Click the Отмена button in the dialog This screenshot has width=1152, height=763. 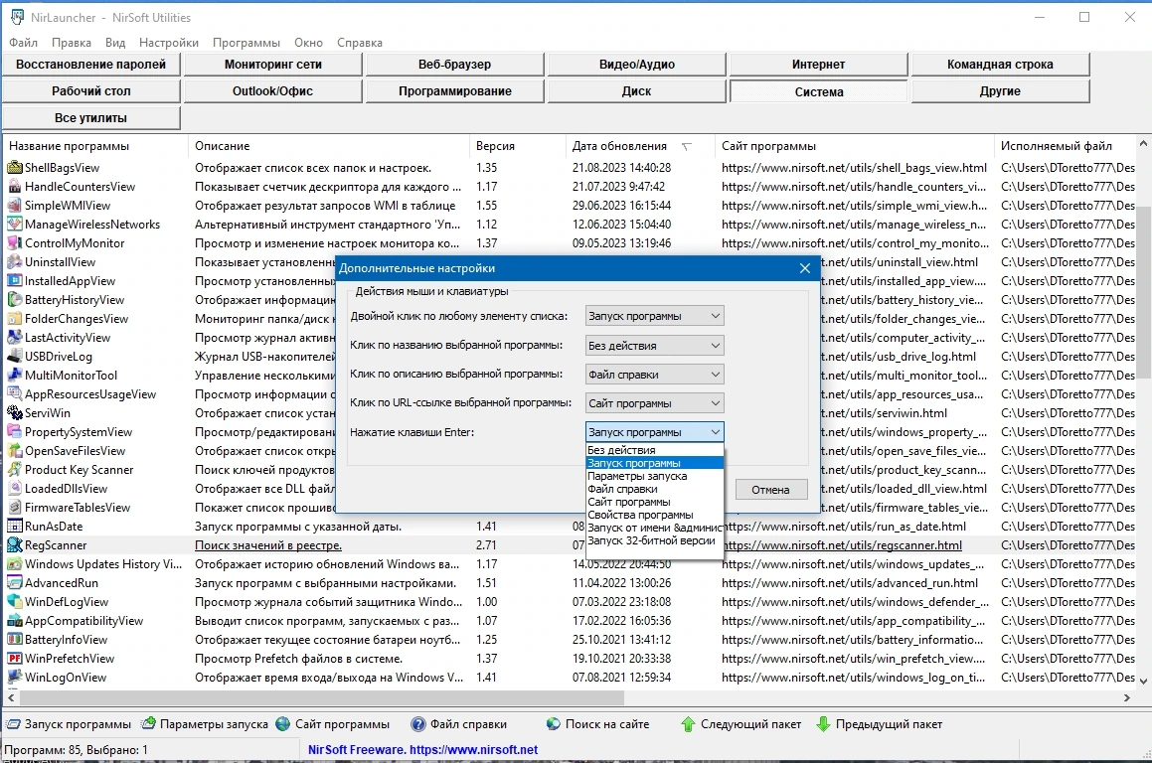770,490
